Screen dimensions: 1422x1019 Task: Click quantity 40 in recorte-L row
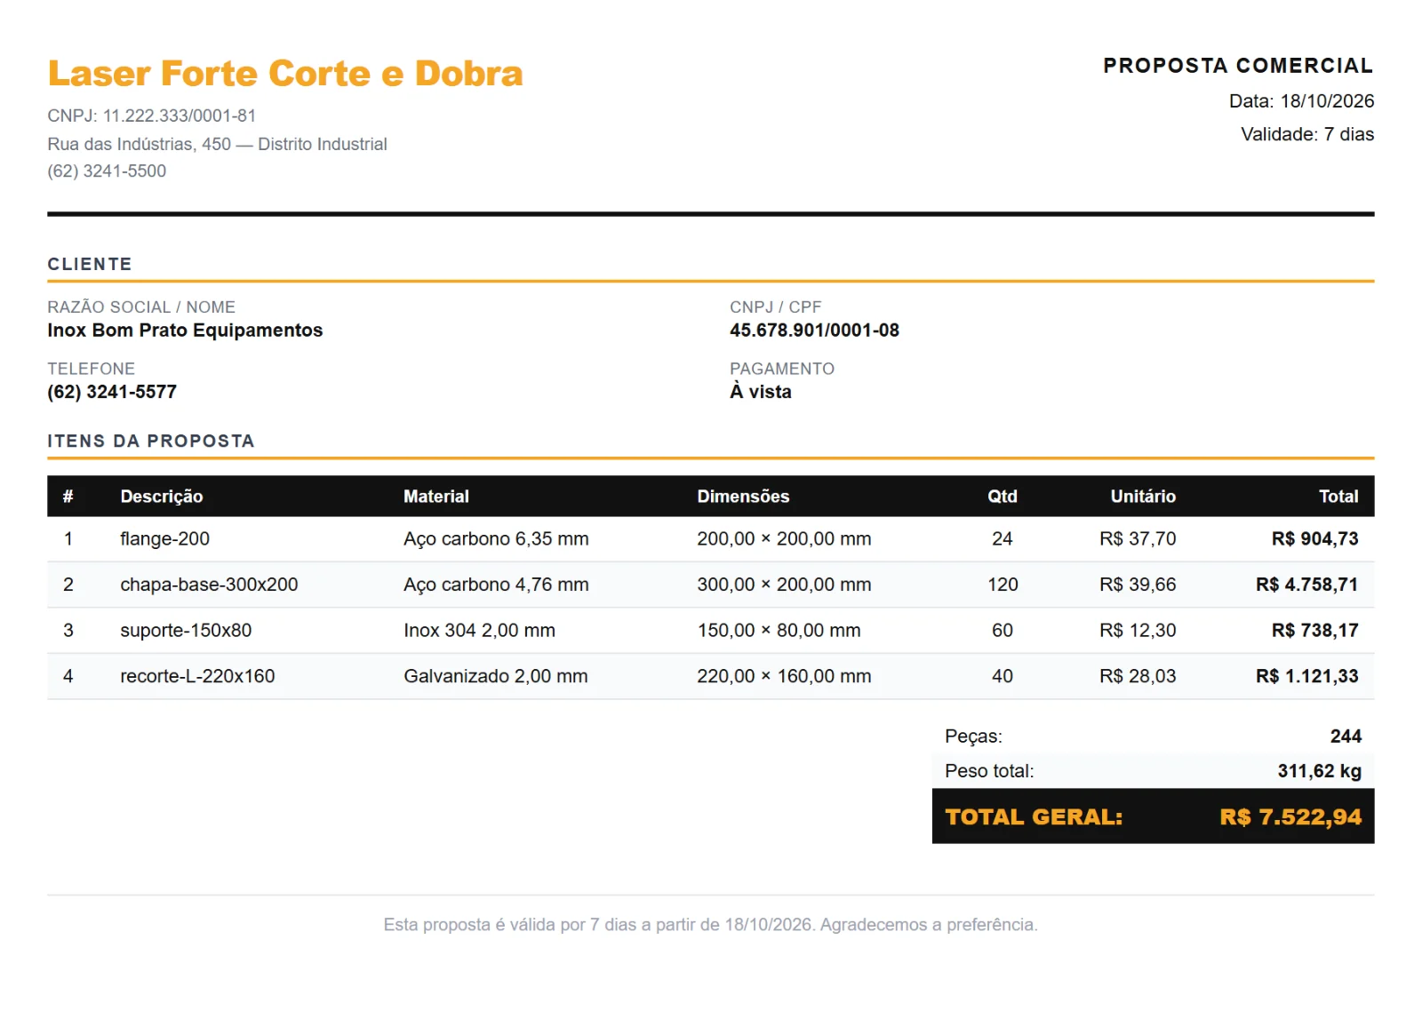(x=1003, y=676)
